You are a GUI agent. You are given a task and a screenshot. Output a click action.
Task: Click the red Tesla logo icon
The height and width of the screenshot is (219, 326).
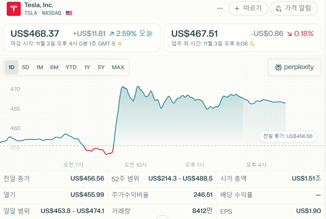click(14, 9)
